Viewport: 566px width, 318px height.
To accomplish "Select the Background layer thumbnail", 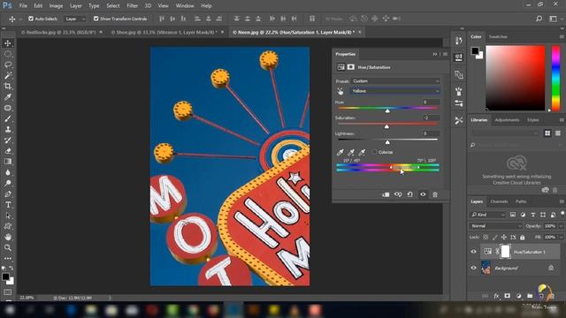I will click(x=486, y=268).
